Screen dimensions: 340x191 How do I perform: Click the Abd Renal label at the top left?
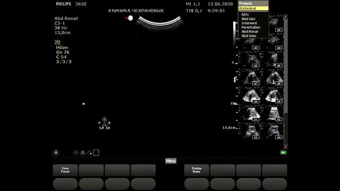[x=66, y=19]
